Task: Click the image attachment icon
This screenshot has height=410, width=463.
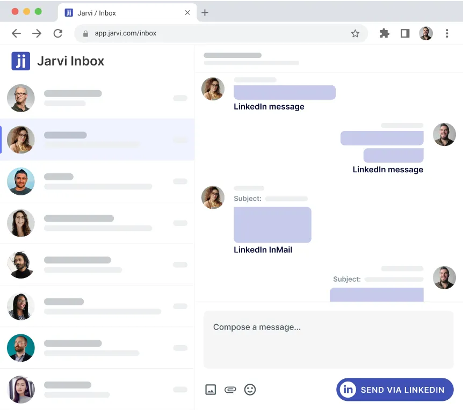Action: pyautogui.click(x=211, y=390)
